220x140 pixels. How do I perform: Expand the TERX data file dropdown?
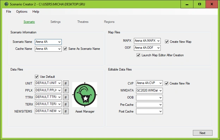tap(59, 104)
